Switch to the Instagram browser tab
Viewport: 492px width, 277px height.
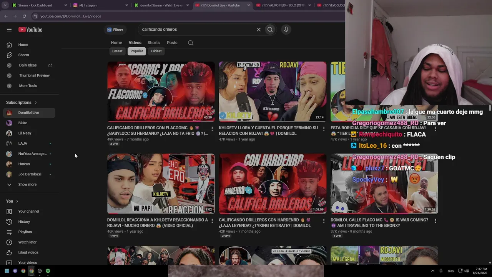[x=101, y=5]
